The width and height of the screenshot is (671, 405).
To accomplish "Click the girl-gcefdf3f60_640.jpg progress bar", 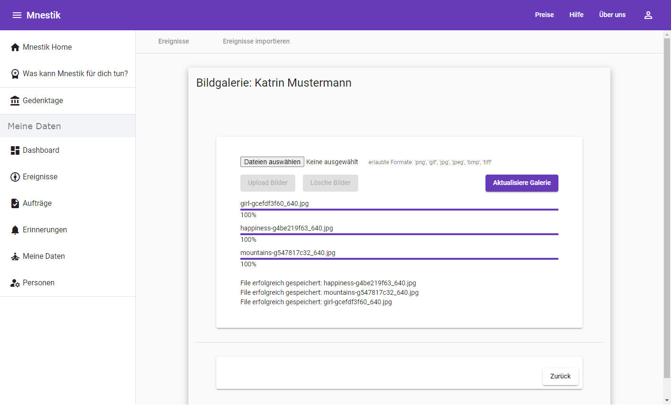I will coord(399,209).
